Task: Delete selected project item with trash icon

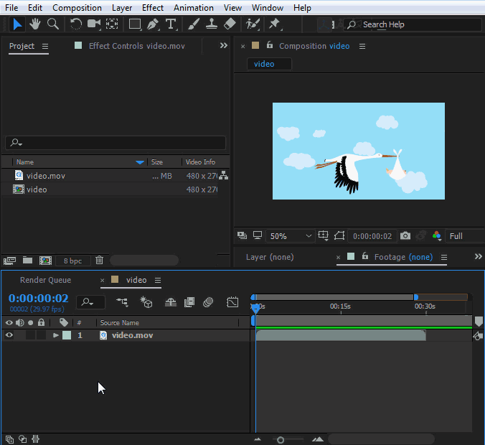Action: click(x=99, y=261)
